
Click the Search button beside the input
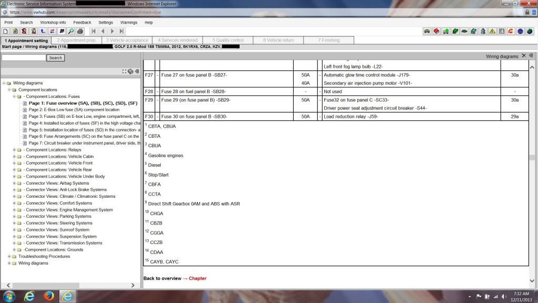click(55, 58)
